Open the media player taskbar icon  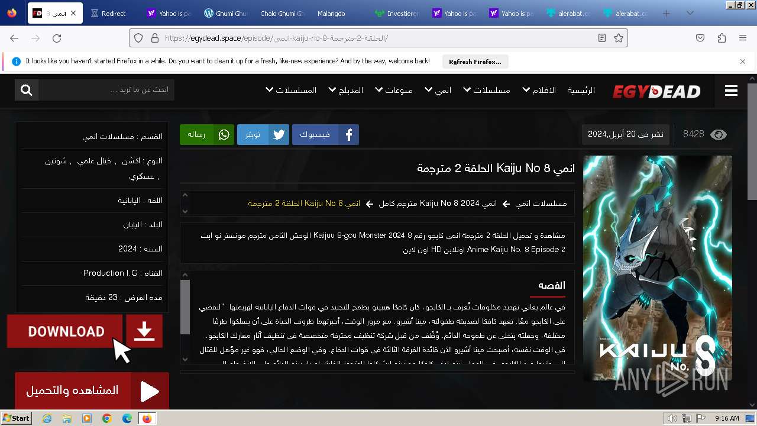tap(87, 418)
